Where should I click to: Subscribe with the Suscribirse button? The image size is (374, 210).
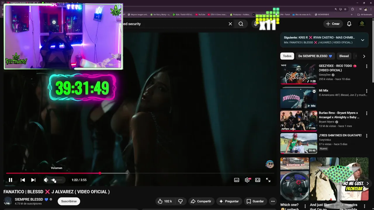(69, 201)
